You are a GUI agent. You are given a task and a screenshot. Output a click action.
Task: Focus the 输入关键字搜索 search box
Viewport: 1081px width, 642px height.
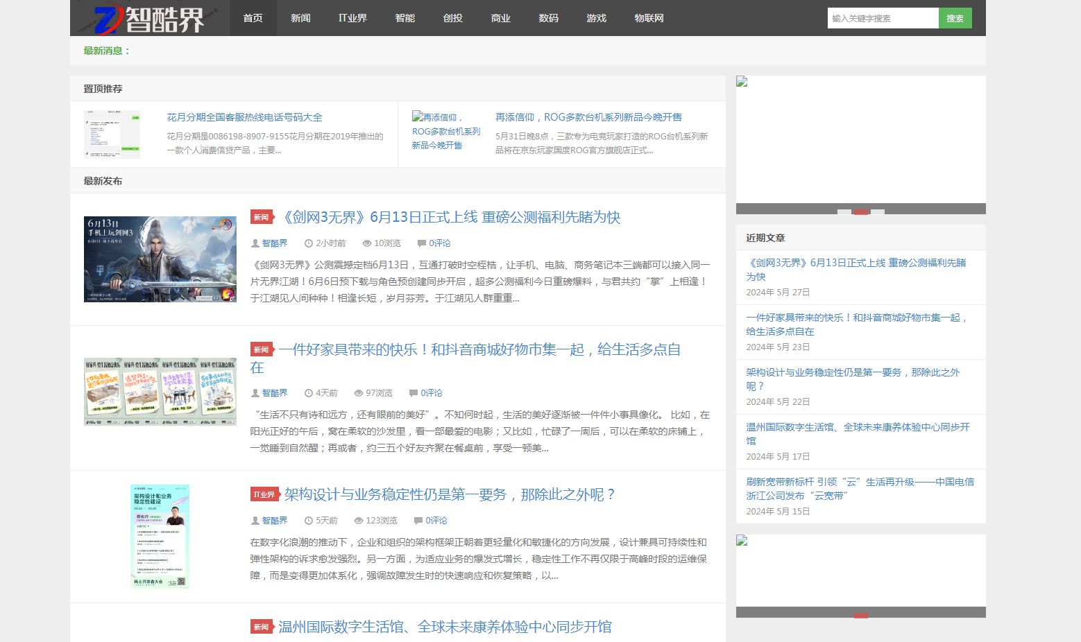pos(883,18)
